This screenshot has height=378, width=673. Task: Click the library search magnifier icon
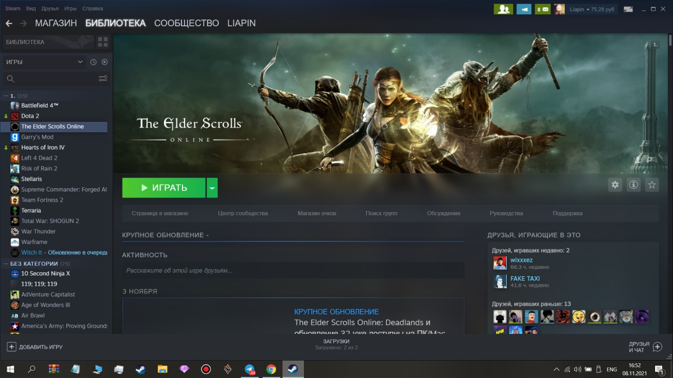10,79
